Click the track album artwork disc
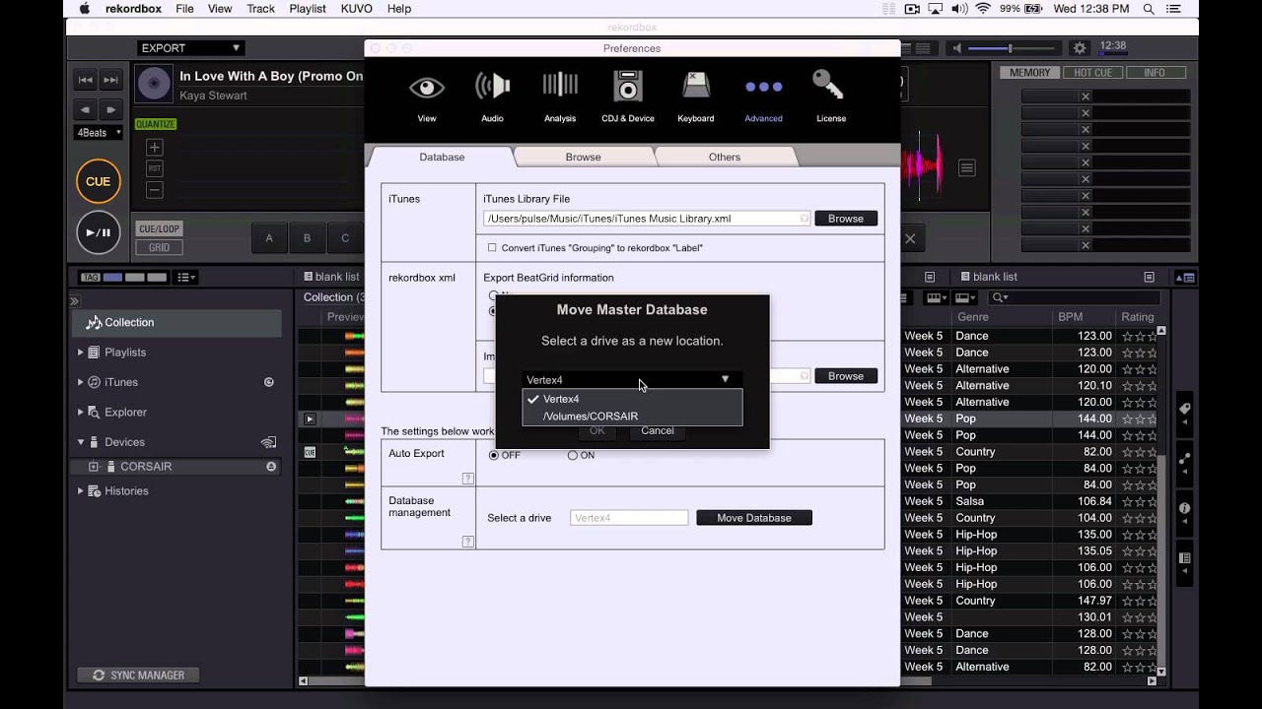Screen dimensions: 1262x709 [154, 85]
